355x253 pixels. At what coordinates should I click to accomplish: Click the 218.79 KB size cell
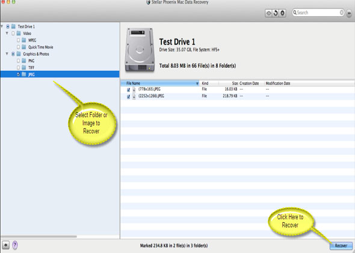230,96
